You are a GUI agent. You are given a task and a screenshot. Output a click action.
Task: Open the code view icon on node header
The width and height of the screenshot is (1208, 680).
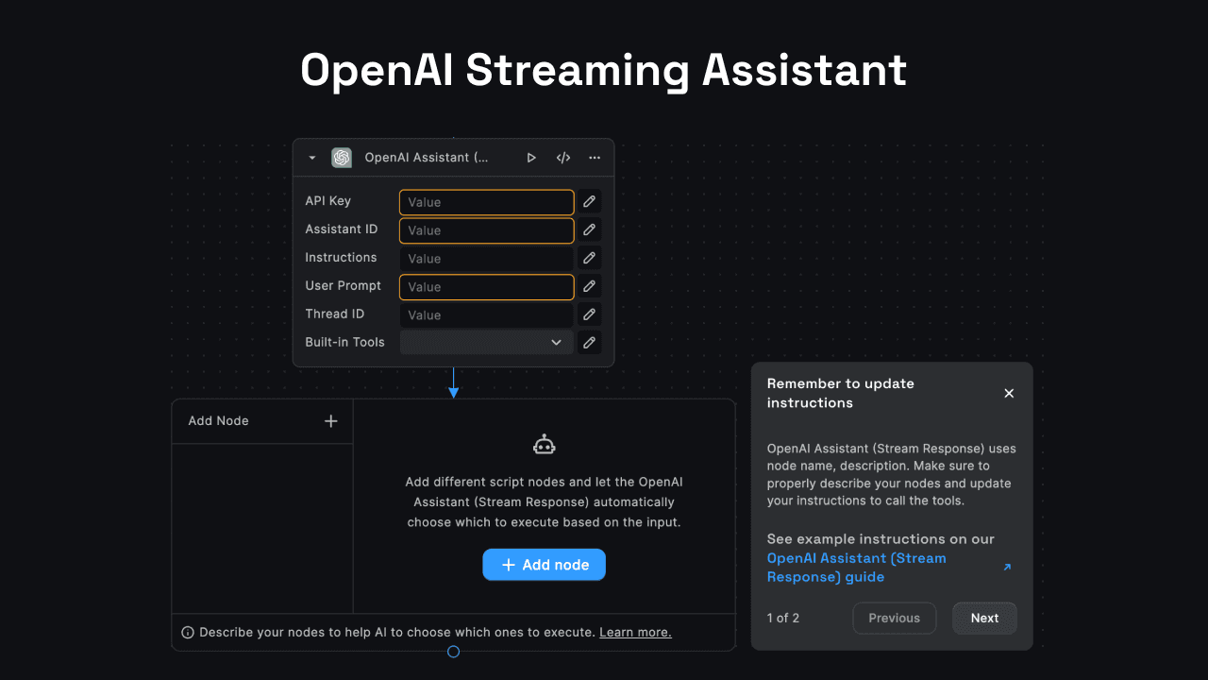point(562,158)
